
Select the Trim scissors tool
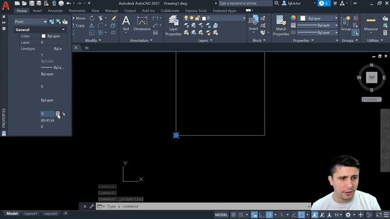click(x=100, y=18)
